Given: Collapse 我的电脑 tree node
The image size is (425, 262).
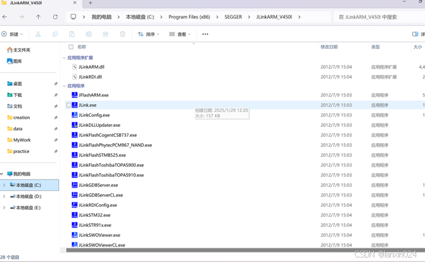Looking at the screenshot, I should (2, 174).
